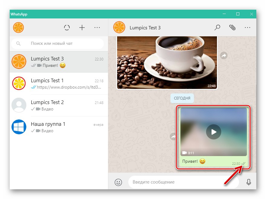Click the search field magnifier icon
266x199 pixels.
[x=18, y=44]
